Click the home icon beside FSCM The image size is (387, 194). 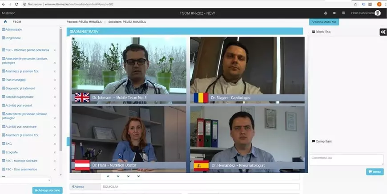point(5,22)
